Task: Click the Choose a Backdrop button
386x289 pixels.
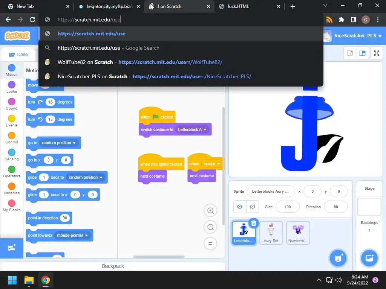Action: (369, 258)
